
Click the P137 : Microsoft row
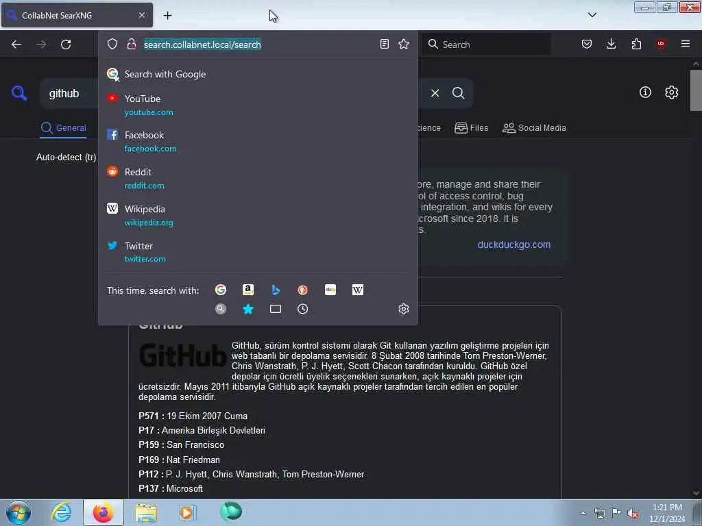171,489
